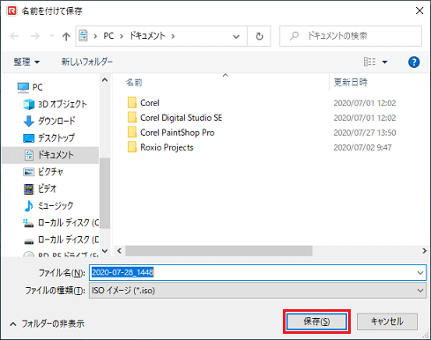431x340 pixels.
Task: Click the ドキュメントの検索 search box
Action: pyautogui.click(x=351, y=36)
